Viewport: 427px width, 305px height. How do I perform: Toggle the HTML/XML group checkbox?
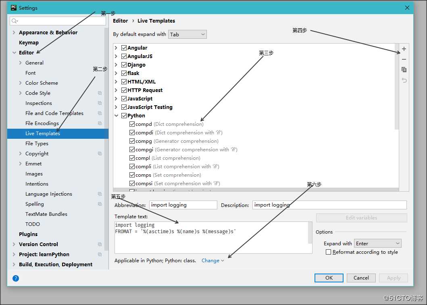tap(124, 81)
